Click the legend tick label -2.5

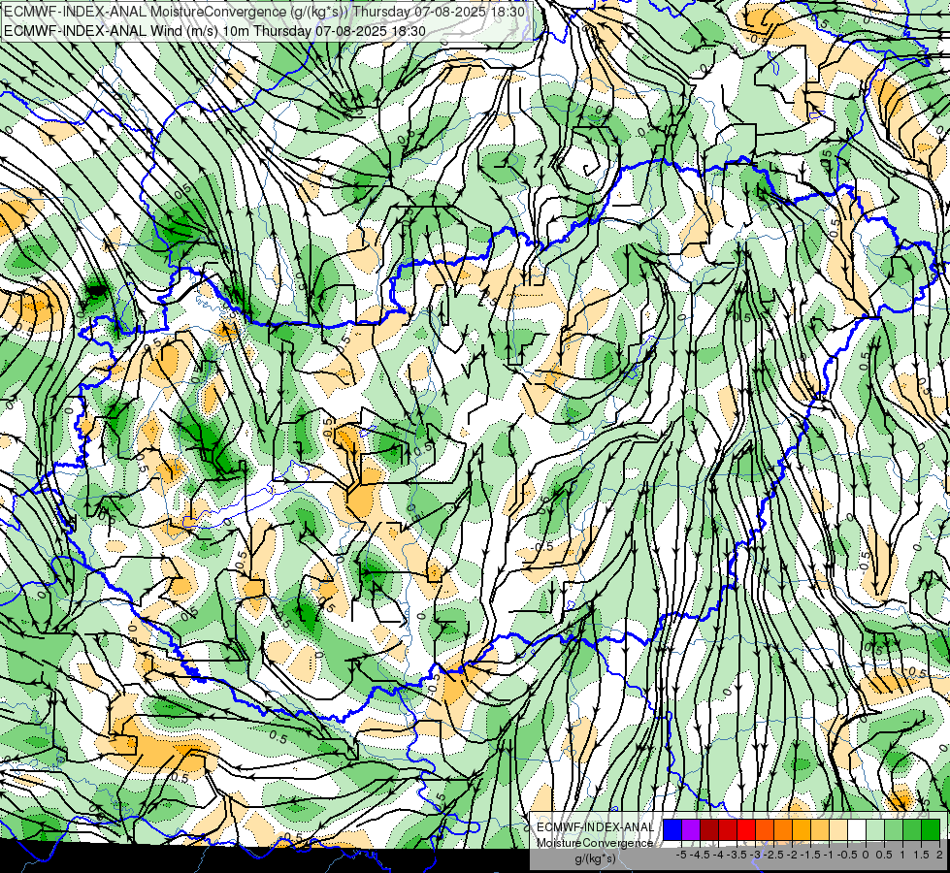(x=775, y=855)
